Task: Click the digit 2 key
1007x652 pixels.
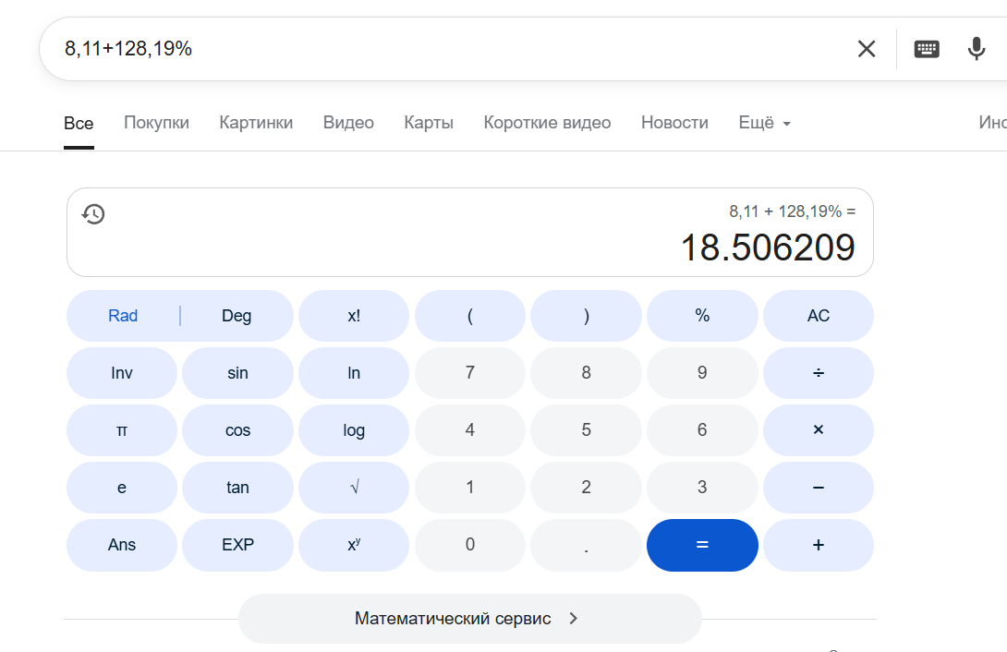Action: click(586, 488)
